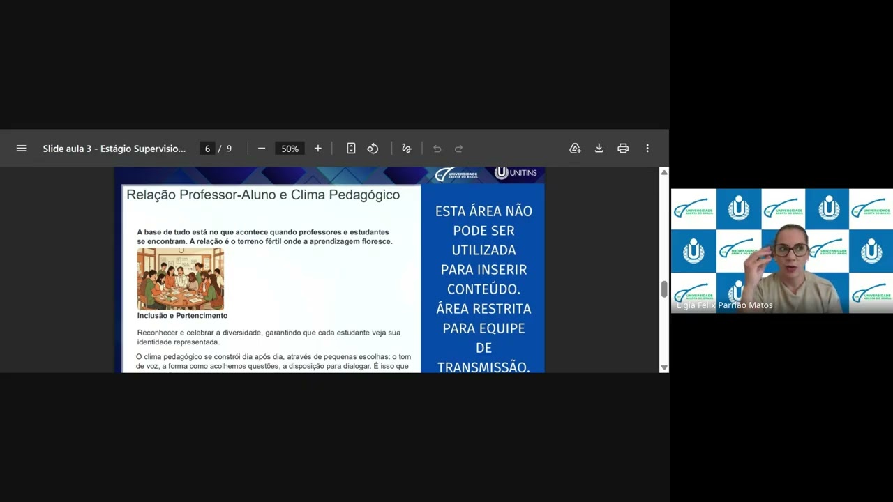Click the total page count 9

point(229,149)
